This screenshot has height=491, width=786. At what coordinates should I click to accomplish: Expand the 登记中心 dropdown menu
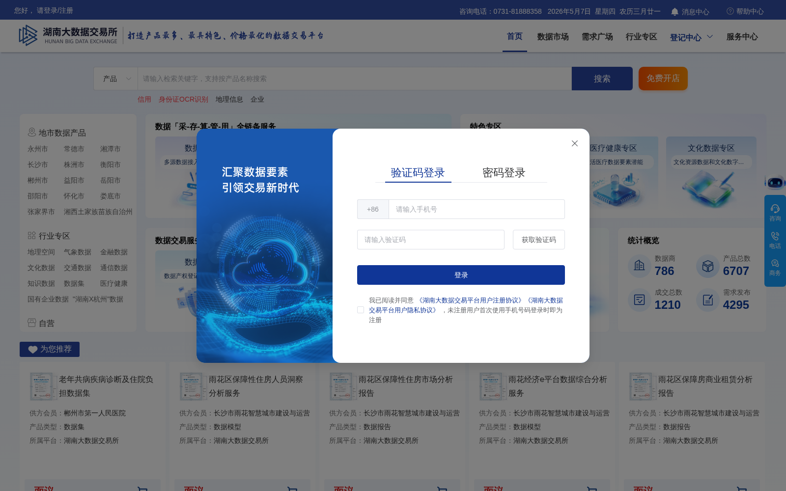(691, 37)
